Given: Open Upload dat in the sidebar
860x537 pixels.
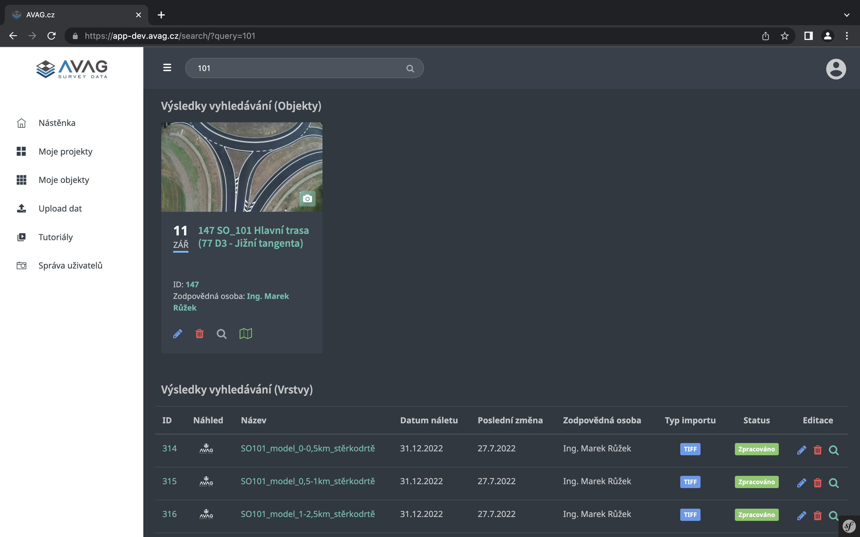Looking at the screenshot, I should 60,209.
